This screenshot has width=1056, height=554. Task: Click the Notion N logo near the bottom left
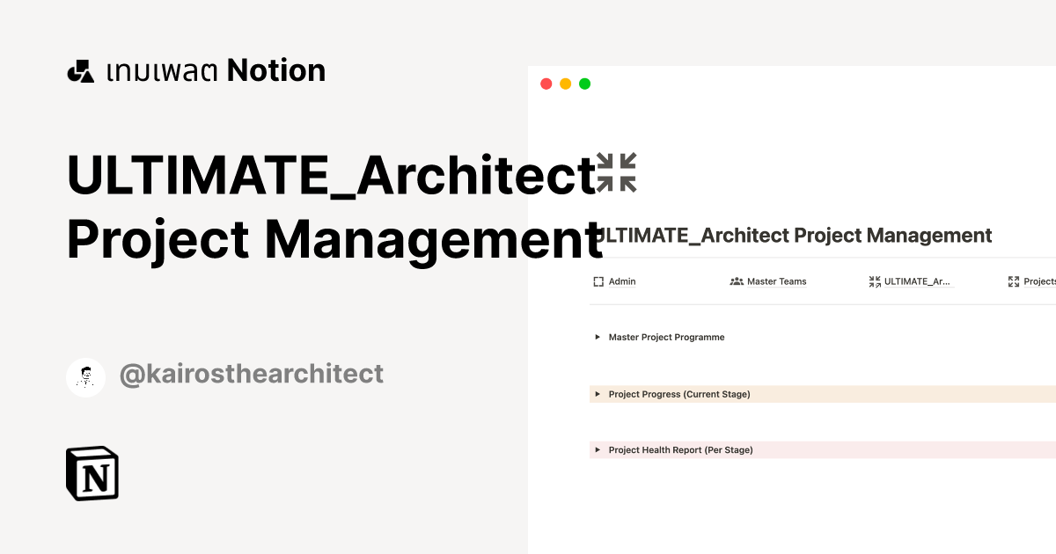92,474
